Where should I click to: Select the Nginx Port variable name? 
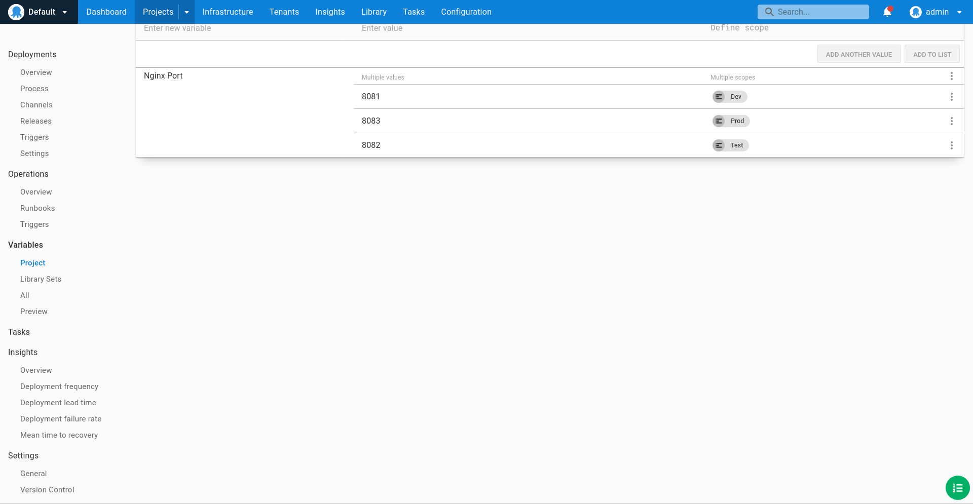tap(163, 75)
